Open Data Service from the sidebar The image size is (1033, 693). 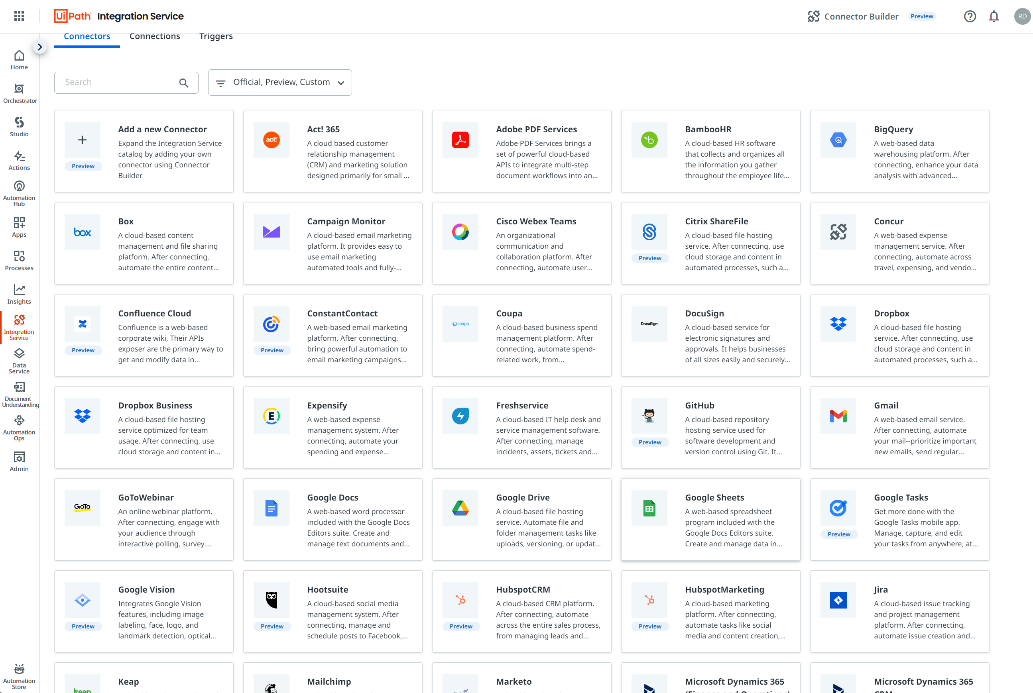tap(19, 361)
